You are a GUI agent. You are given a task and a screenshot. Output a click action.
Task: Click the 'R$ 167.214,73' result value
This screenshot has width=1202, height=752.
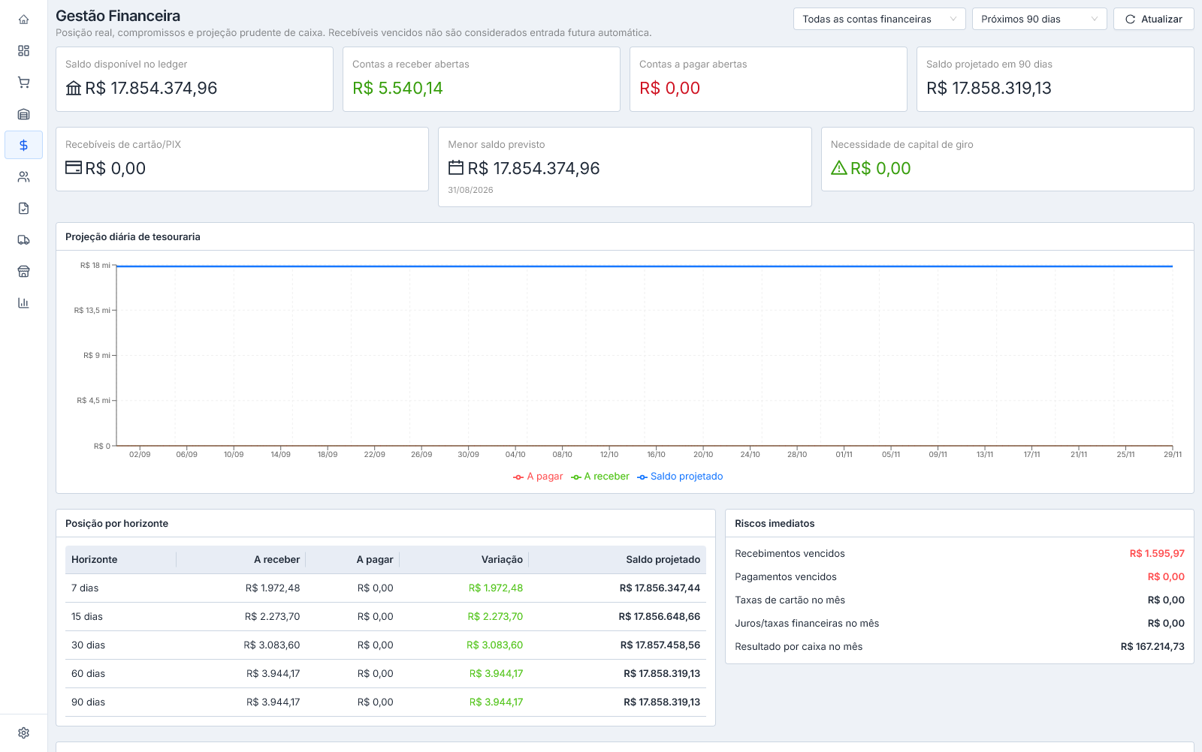tap(1152, 647)
